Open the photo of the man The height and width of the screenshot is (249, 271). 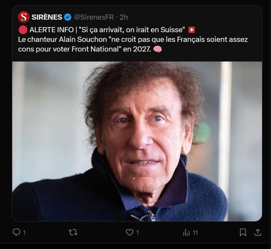click(x=137, y=141)
